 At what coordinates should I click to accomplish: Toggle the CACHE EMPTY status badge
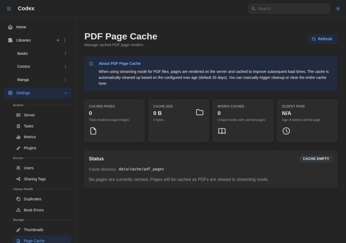316,159
